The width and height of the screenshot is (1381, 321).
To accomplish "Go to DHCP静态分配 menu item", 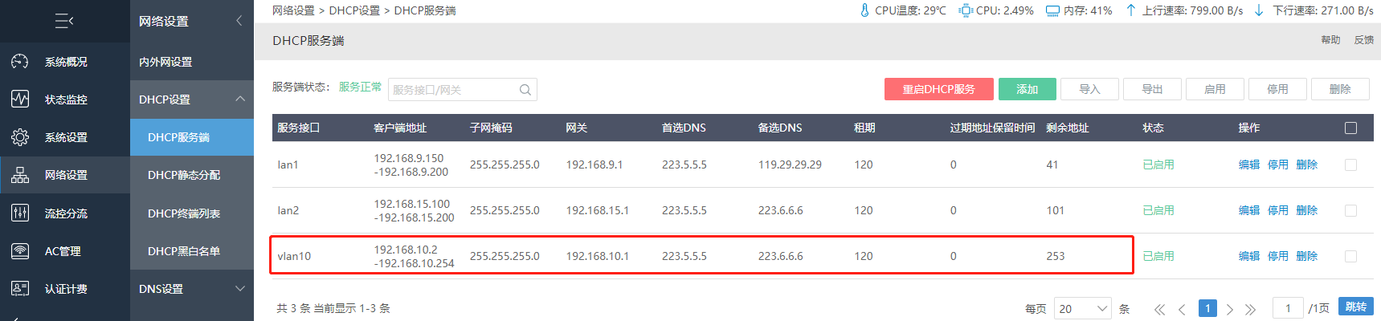I will pos(184,175).
